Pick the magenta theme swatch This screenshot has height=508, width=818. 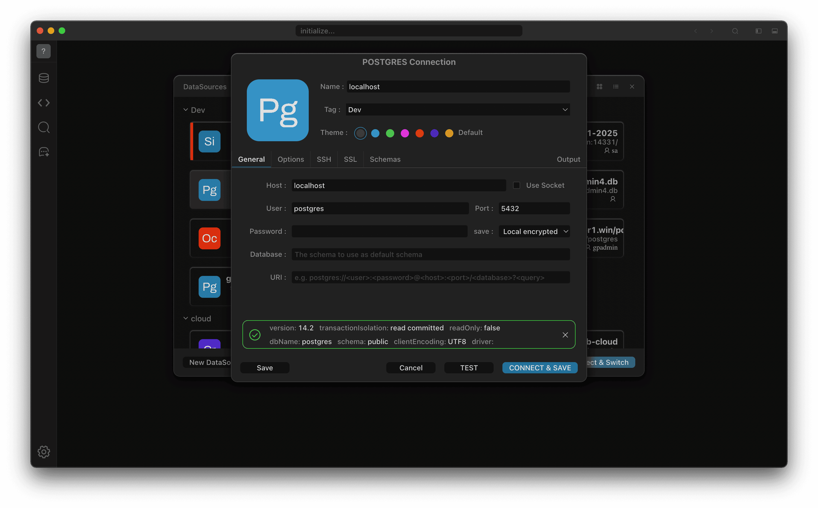(405, 133)
